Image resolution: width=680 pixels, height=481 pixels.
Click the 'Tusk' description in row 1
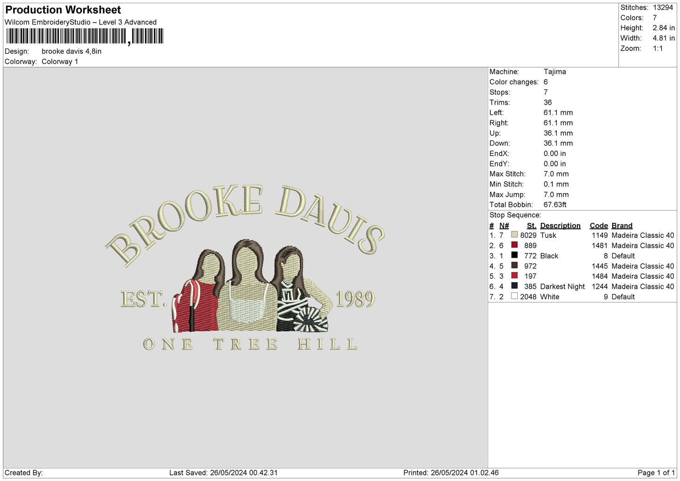click(x=548, y=235)
